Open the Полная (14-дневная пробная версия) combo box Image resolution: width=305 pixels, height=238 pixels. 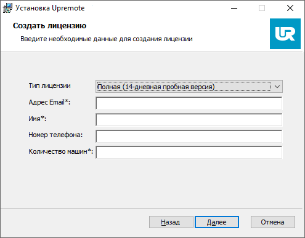[x=189, y=87]
